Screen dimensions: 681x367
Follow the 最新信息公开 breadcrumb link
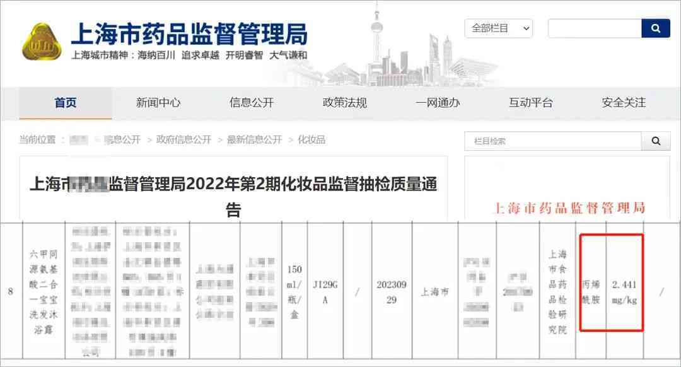254,140
